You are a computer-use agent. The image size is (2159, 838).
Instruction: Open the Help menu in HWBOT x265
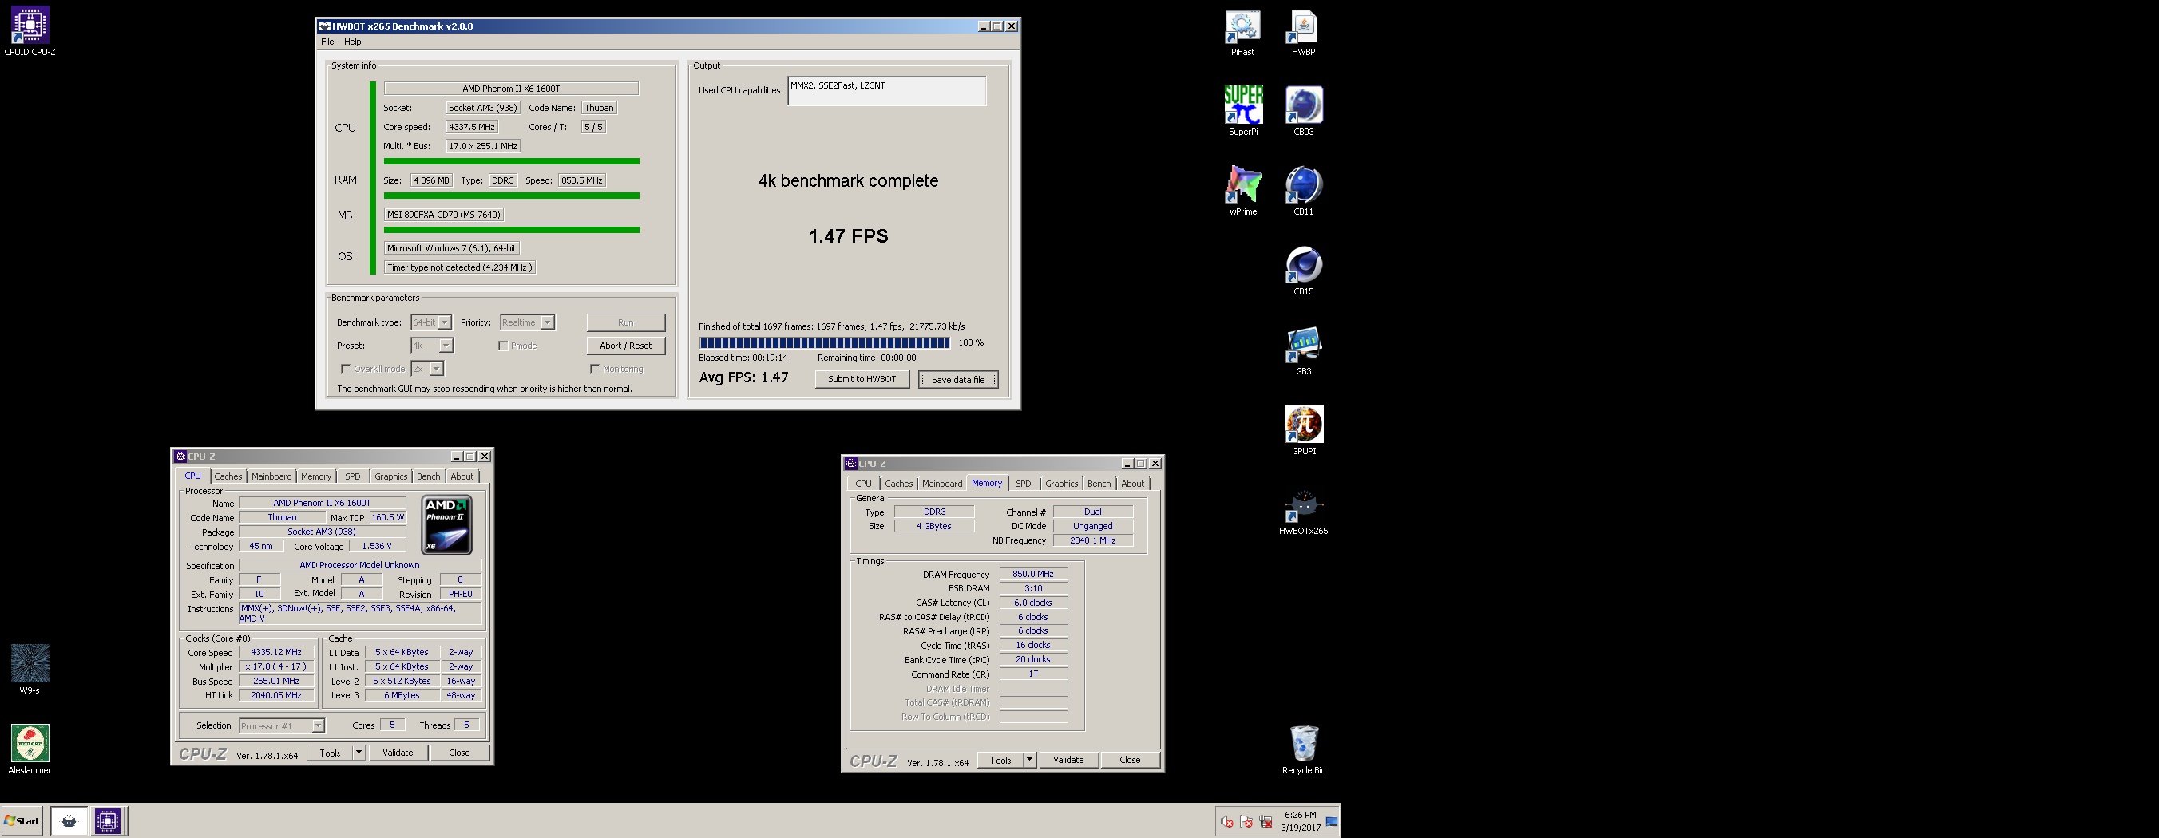353,42
